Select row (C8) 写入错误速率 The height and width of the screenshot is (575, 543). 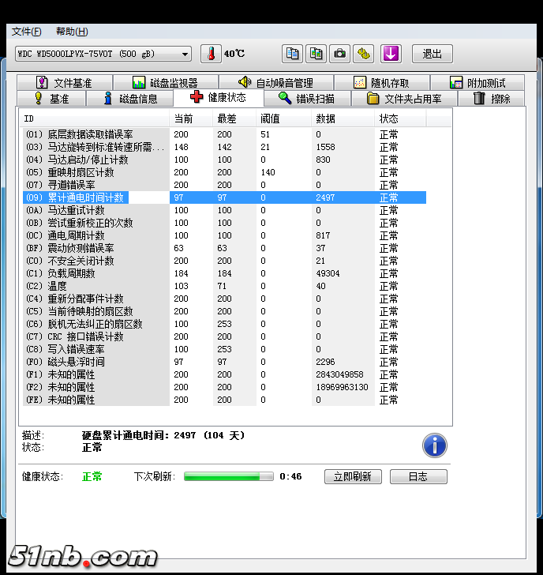tap(224, 349)
